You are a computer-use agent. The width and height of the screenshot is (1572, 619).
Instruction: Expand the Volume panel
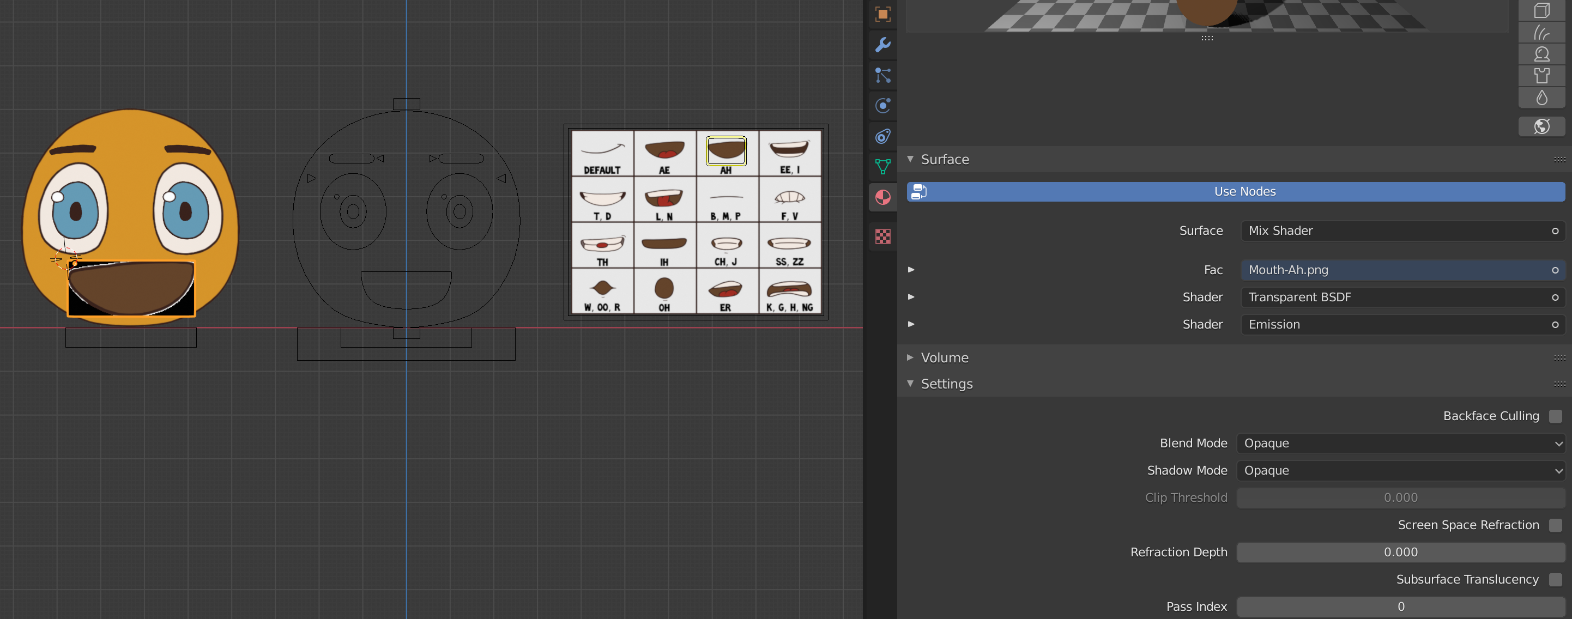944,358
